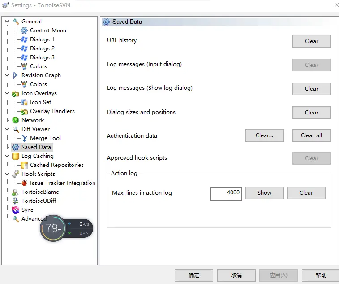This screenshot has width=339, height=284.
Task: Select Overlay Handlers in the tree
Action: [52, 111]
